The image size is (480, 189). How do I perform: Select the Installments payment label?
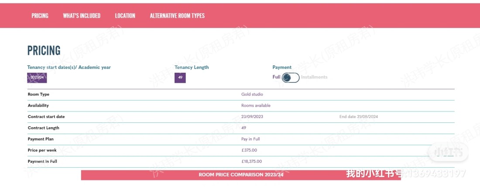pos(314,77)
